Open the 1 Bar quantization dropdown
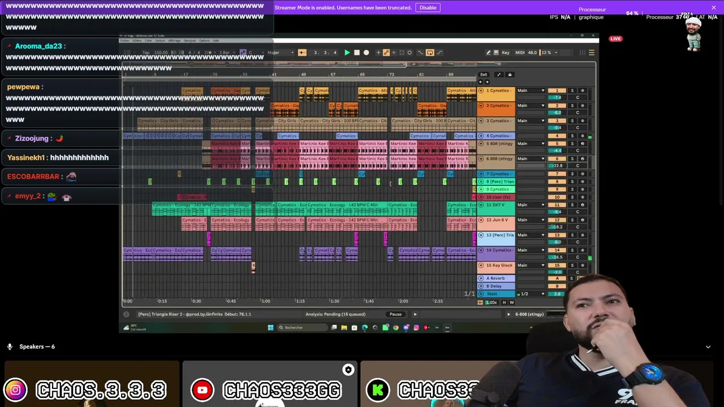The height and width of the screenshot is (407, 724). (226, 53)
